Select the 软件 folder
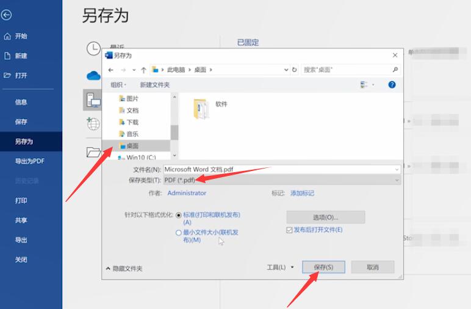471x309 pixels. (209, 109)
